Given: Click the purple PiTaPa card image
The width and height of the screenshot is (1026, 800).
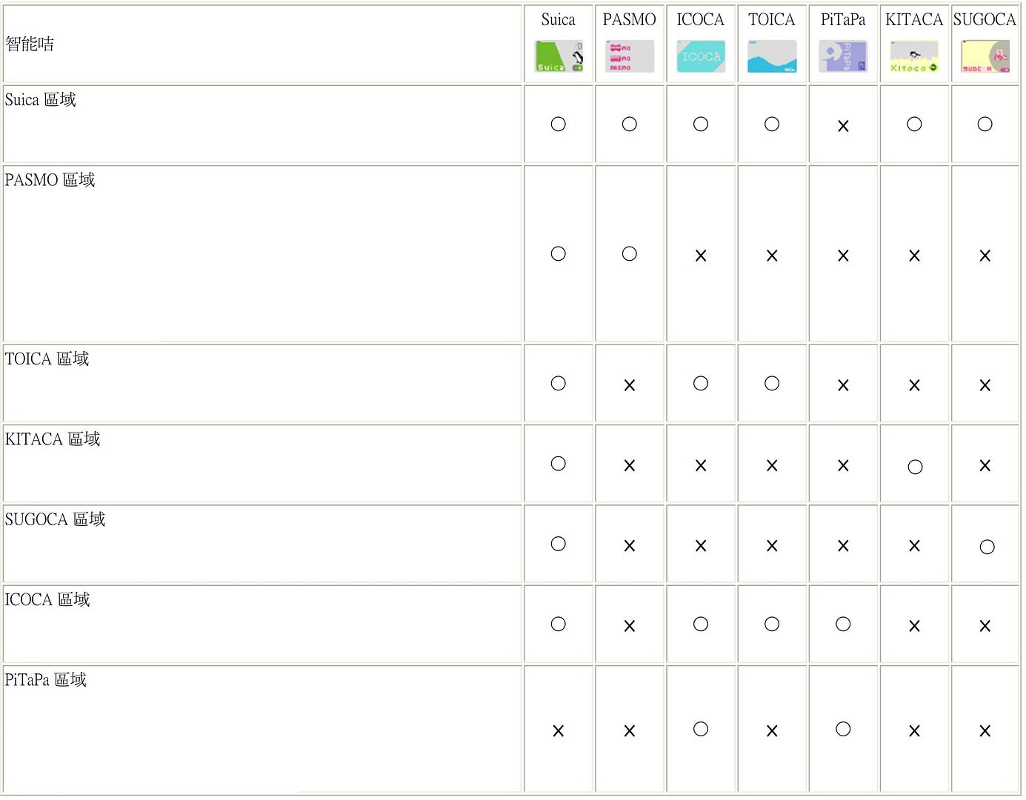Looking at the screenshot, I should [x=843, y=57].
